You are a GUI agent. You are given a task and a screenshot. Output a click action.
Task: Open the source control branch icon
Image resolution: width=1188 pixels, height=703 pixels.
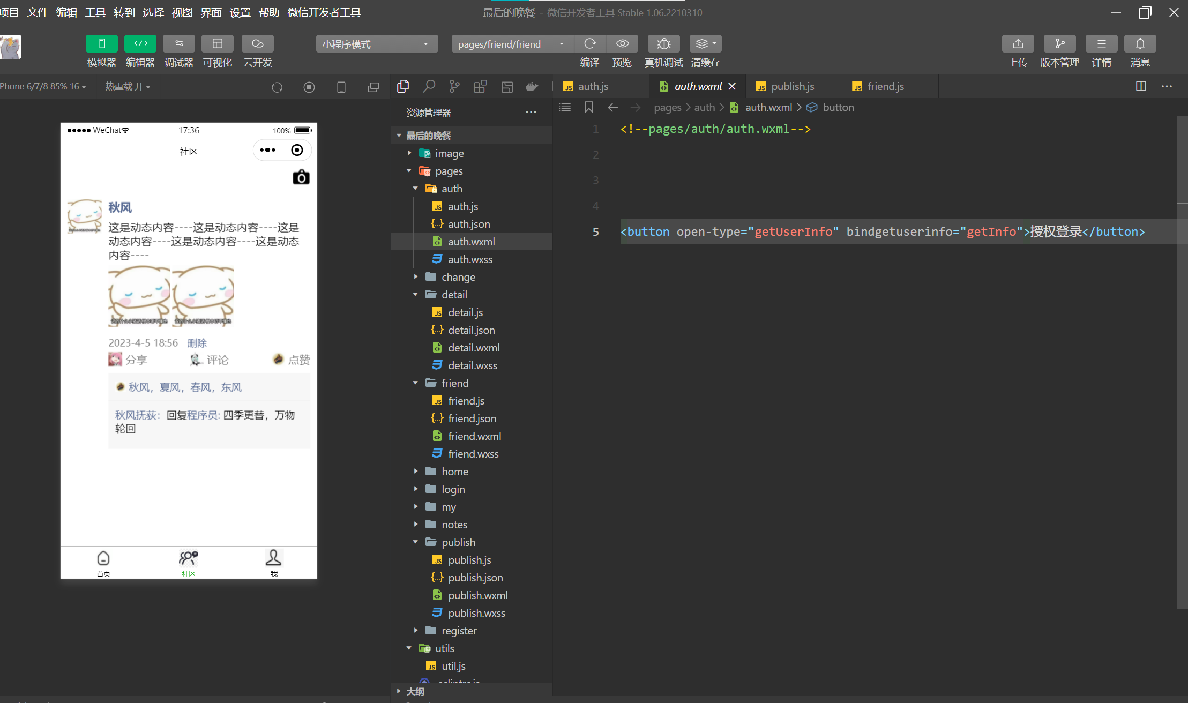pyautogui.click(x=454, y=86)
